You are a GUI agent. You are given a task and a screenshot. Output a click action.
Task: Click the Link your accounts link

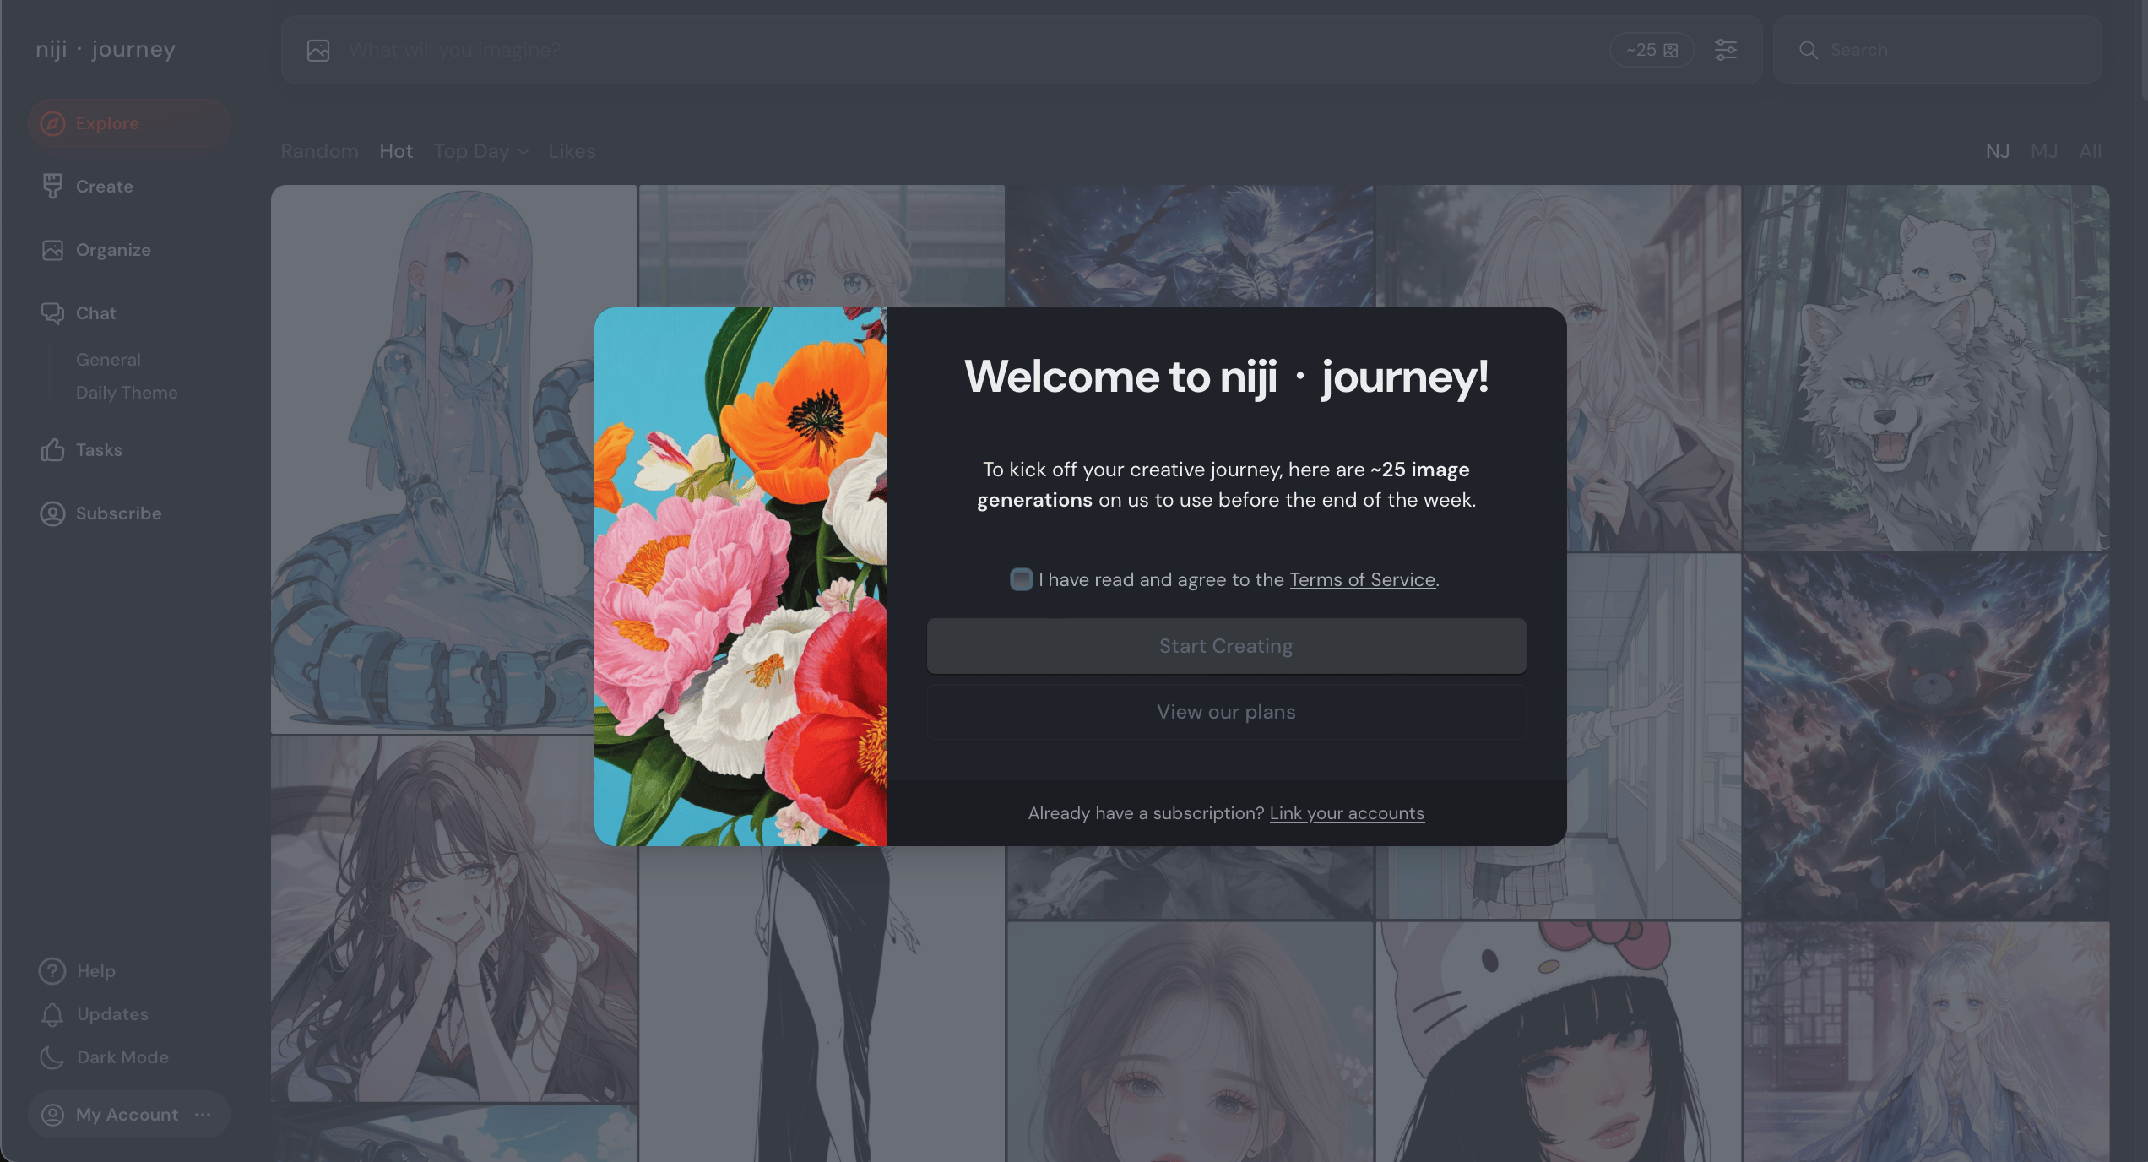click(1347, 813)
